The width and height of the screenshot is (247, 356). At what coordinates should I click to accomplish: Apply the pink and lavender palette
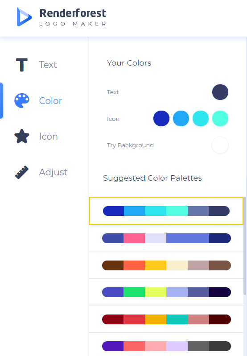(x=166, y=238)
